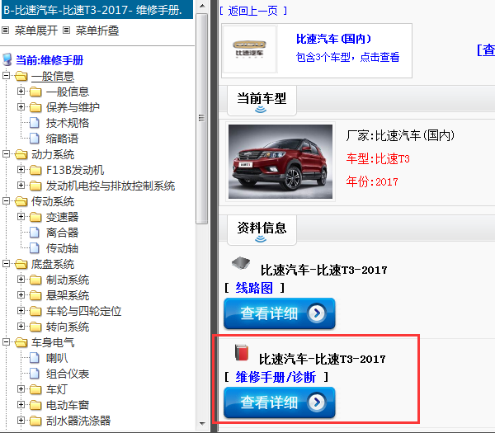The image size is (495, 433).
Task: Click the folder icon for 悬架系统
Action: click(x=35, y=295)
